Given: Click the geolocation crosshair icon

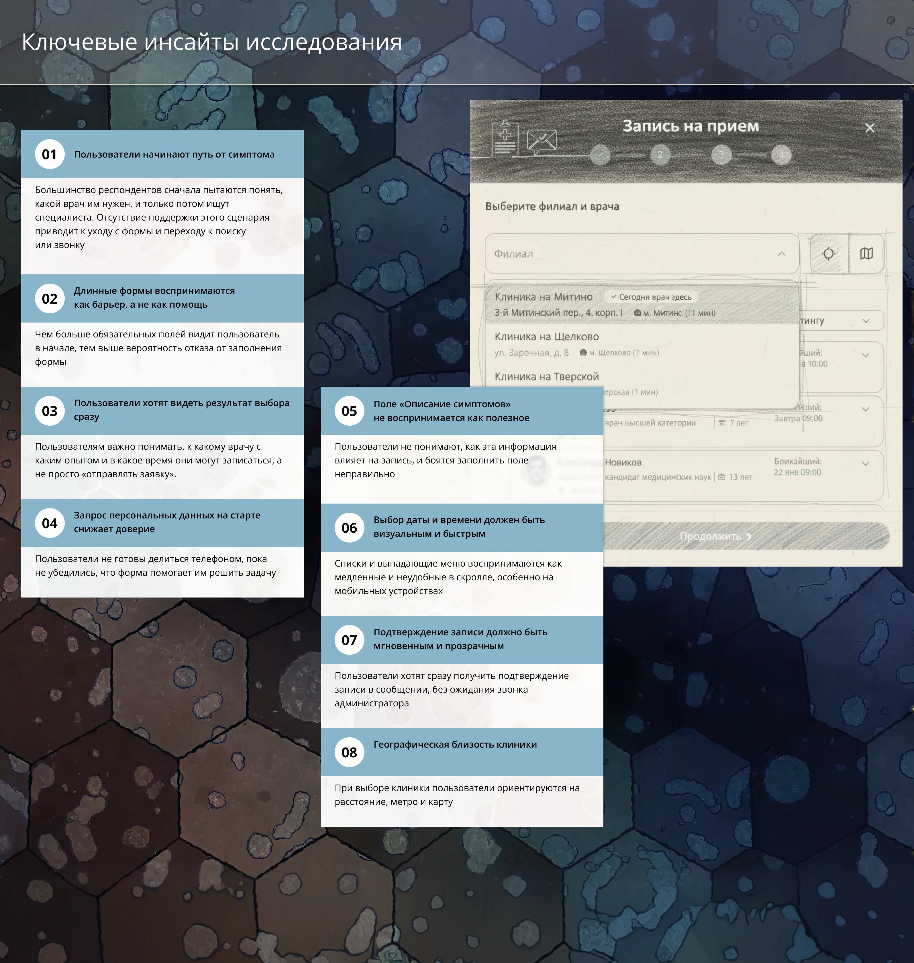Looking at the screenshot, I should tap(828, 254).
